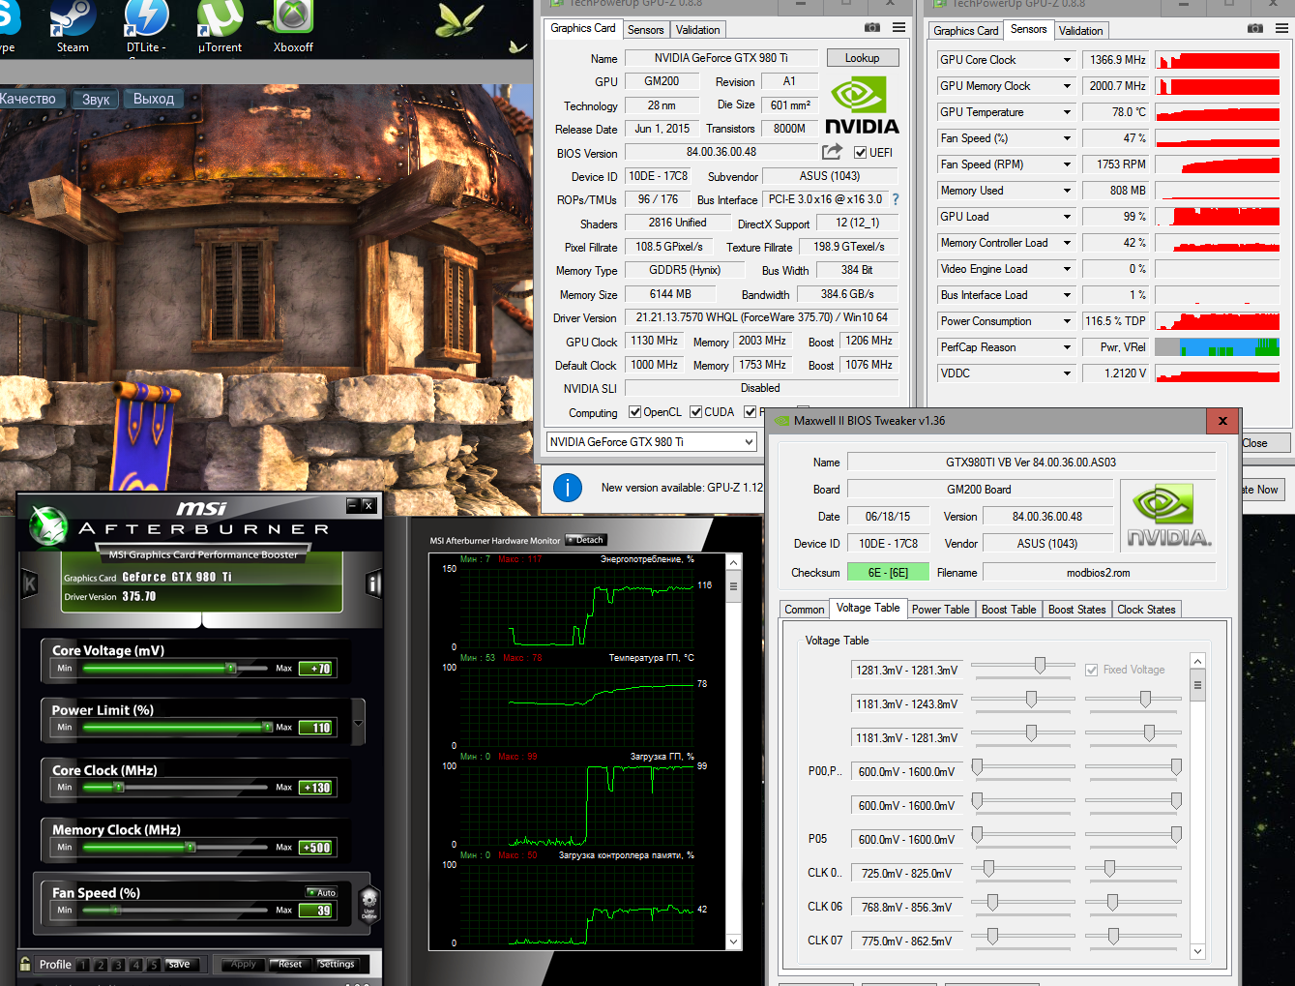Launch the Xboxoff desktop shortcut

point(293,27)
